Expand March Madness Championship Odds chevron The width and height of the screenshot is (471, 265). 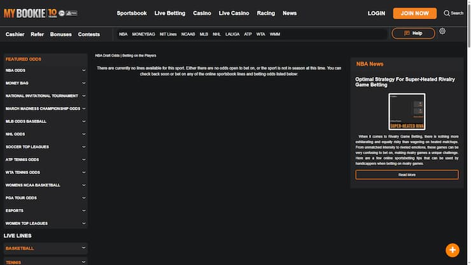click(x=84, y=108)
